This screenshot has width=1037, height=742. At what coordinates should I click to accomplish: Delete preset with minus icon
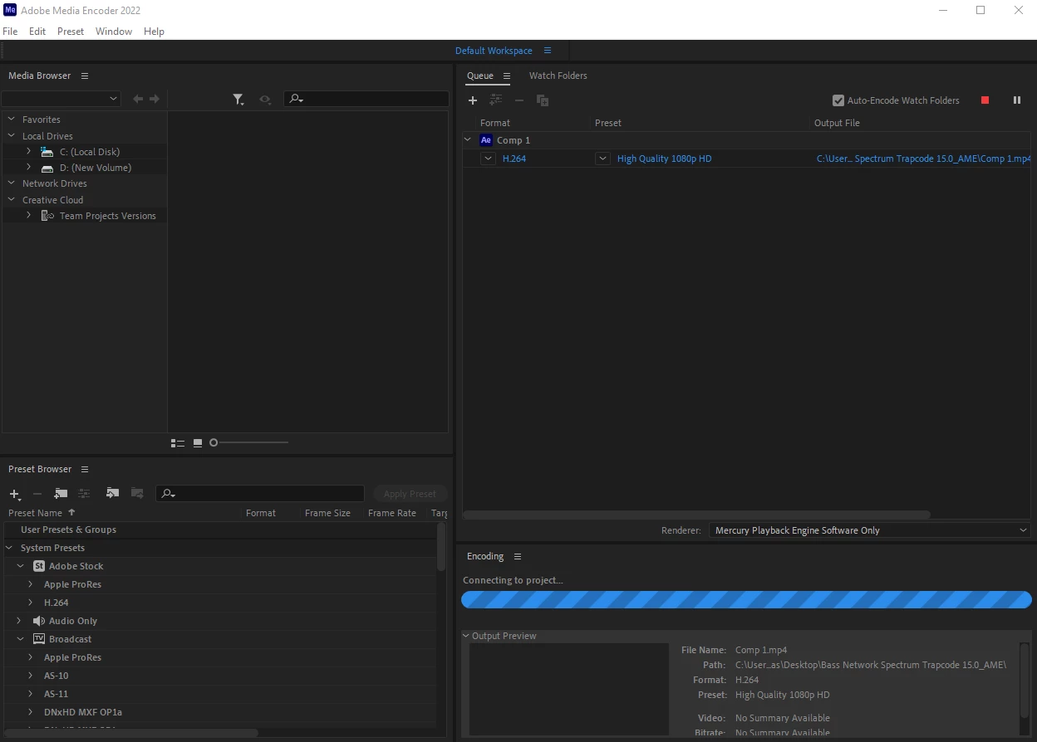[x=37, y=494]
